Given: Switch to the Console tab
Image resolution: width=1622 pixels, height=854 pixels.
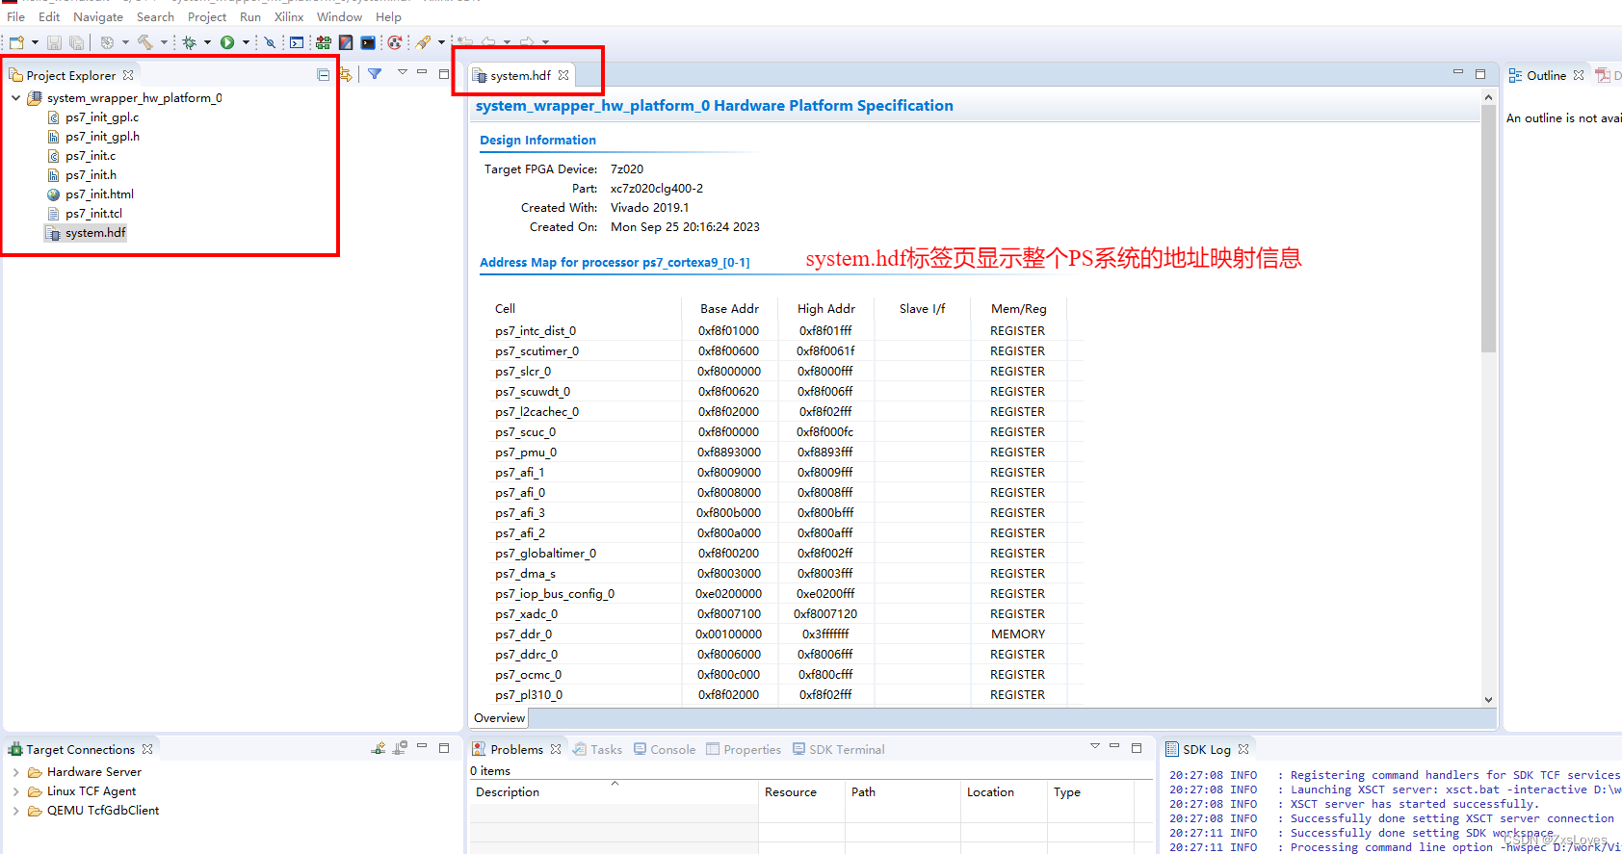Looking at the screenshot, I should pyautogui.click(x=665, y=750).
